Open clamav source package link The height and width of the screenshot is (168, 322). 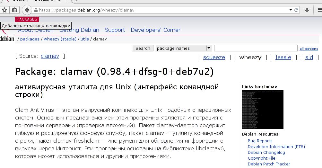[50, 56]
